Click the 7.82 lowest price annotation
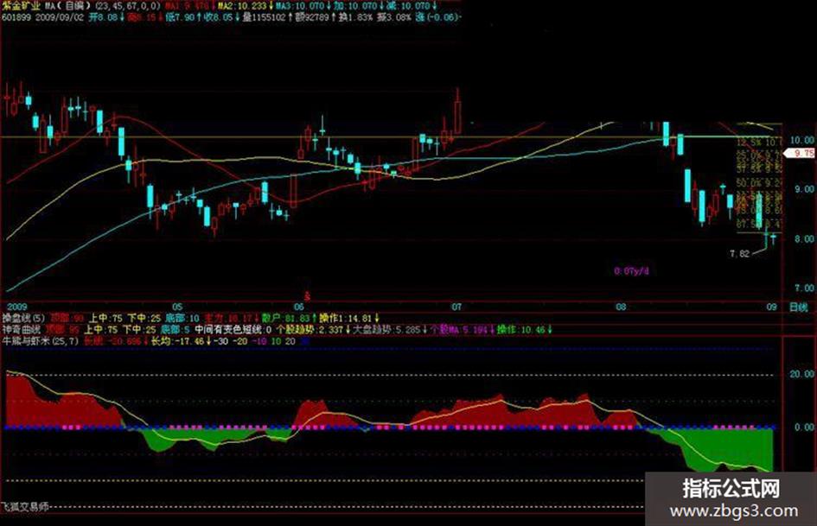This screenshot has height=526, width=817. coord(739,254)
